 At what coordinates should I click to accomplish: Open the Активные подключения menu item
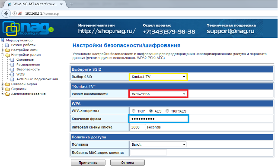coord(37,79)
